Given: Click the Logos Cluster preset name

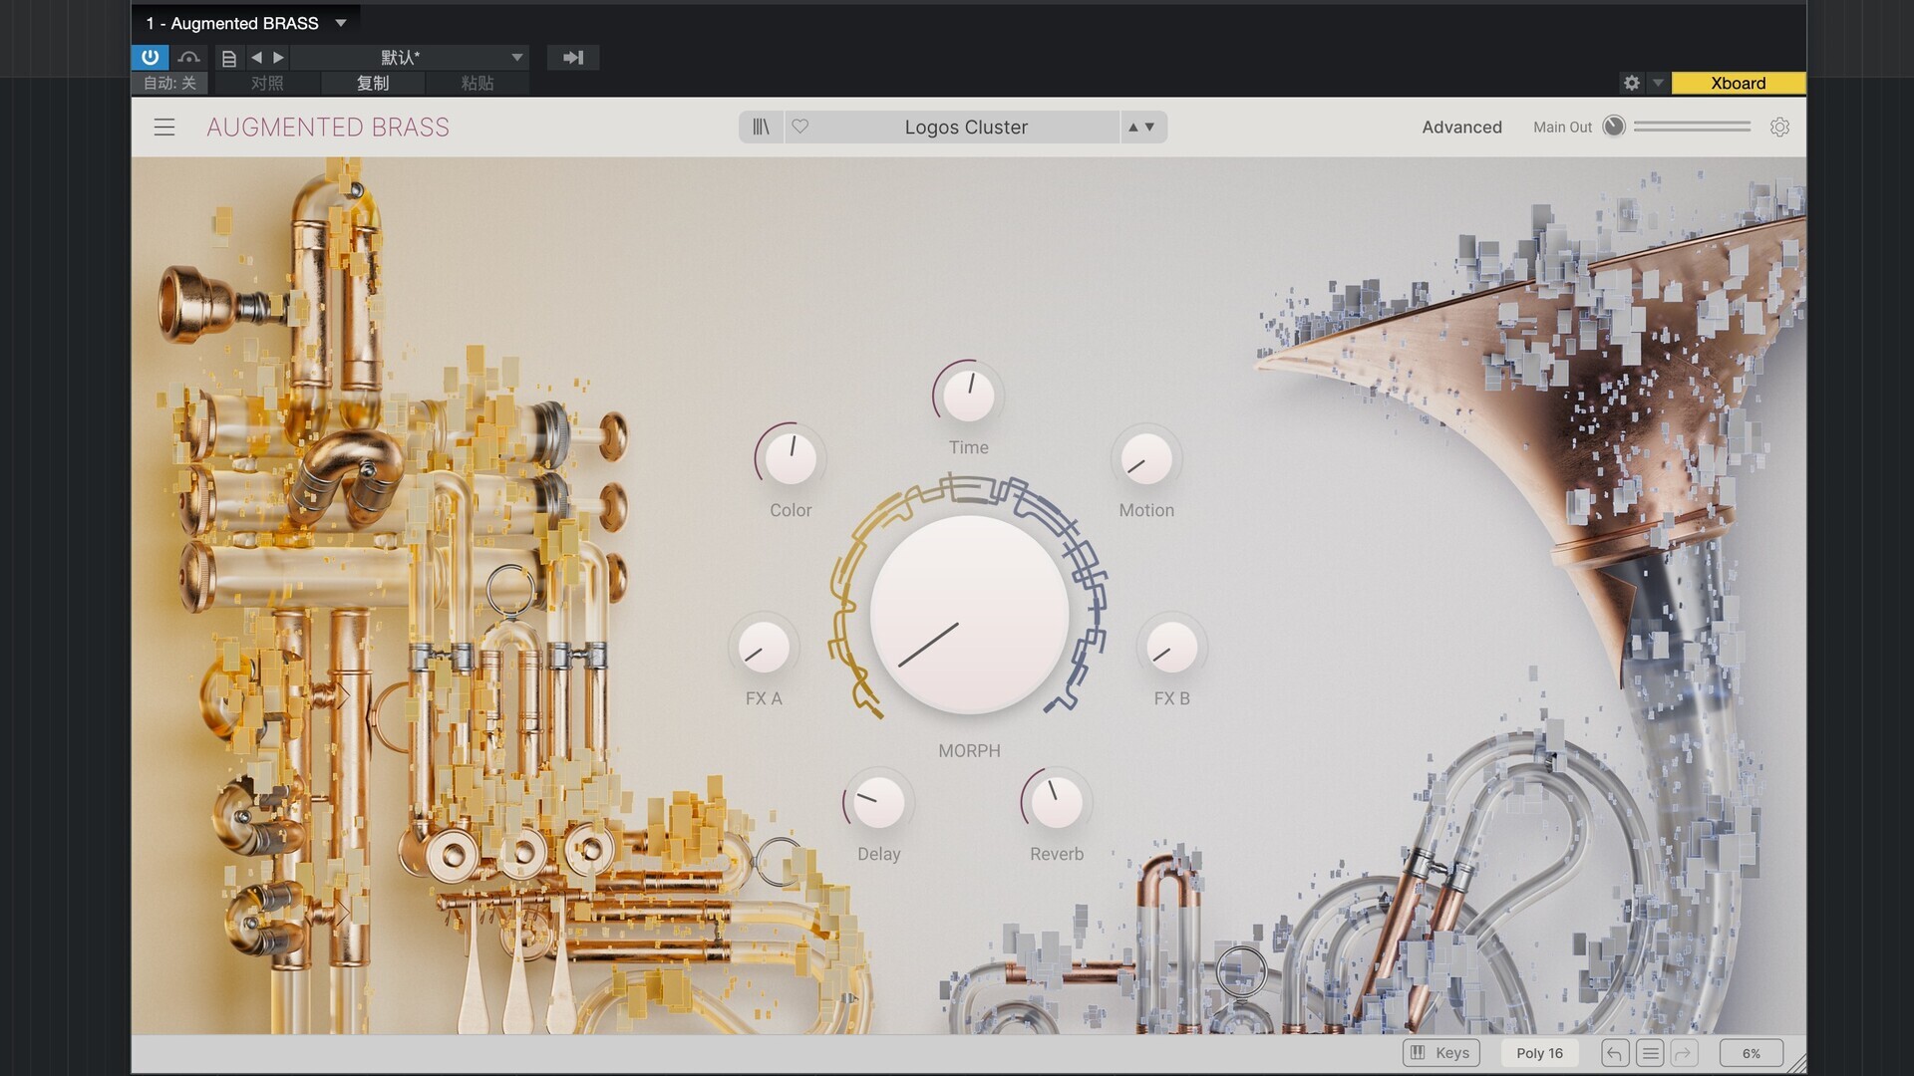Looking at the screenshot, I should 966,127.
